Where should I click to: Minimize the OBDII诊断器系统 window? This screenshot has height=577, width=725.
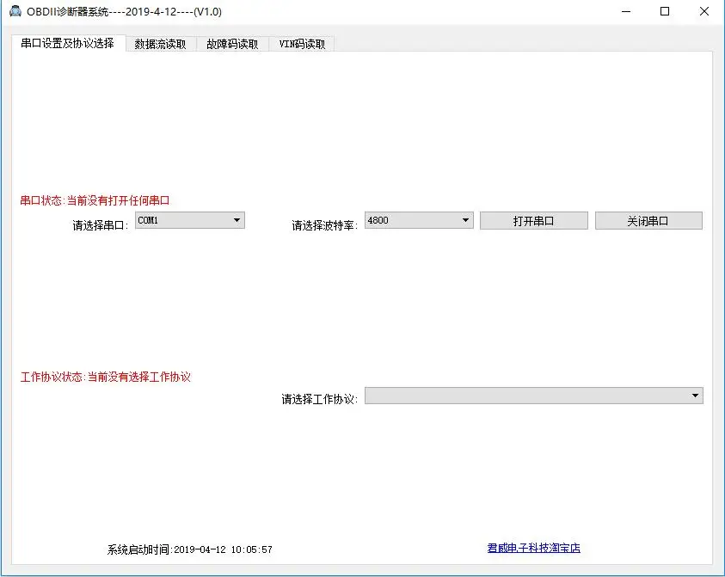click(x=626, y=11)
